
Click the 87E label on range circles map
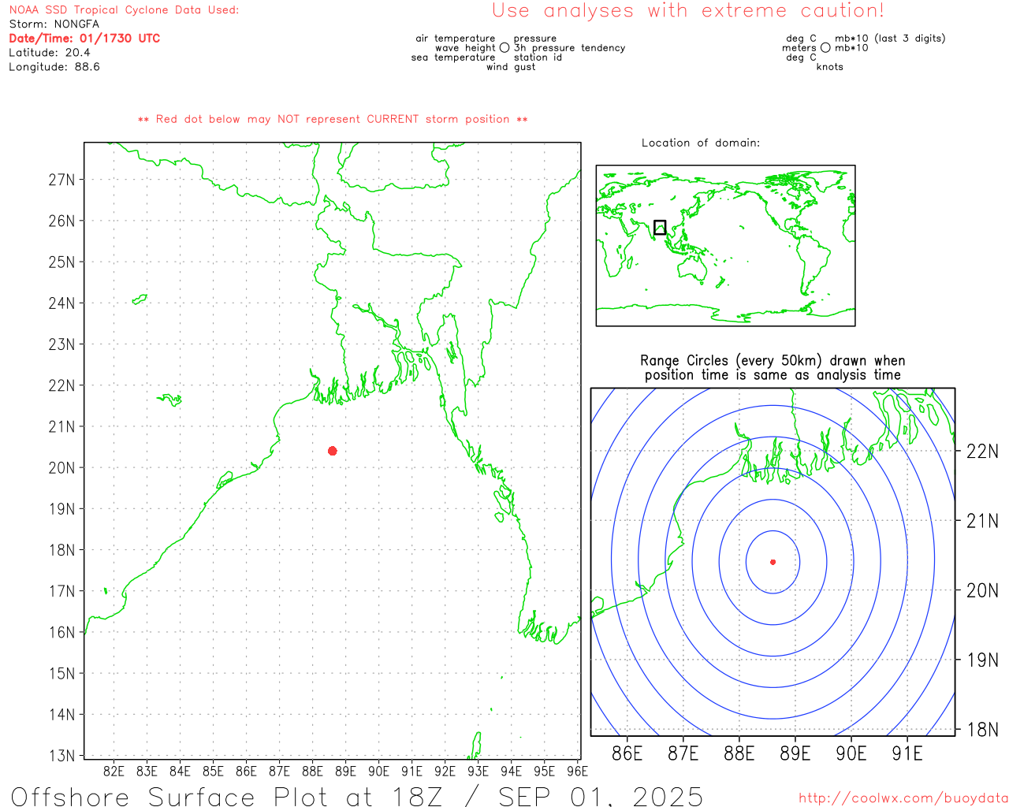tap(683, 753)
